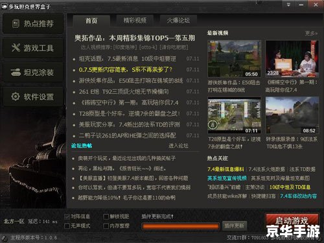Open news item 二鸭子谈261的AP和HE弹
The image size is (324, 243).
coord(127,135)
